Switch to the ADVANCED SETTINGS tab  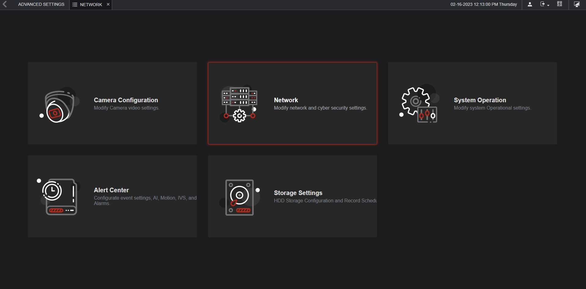click(x=41, y=4)
